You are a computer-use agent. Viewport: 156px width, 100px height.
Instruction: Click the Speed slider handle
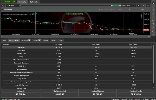[129, 10]
